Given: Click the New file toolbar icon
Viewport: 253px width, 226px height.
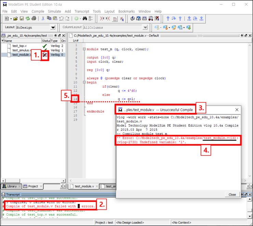Looking at the screenshot, I should point(6,18).
